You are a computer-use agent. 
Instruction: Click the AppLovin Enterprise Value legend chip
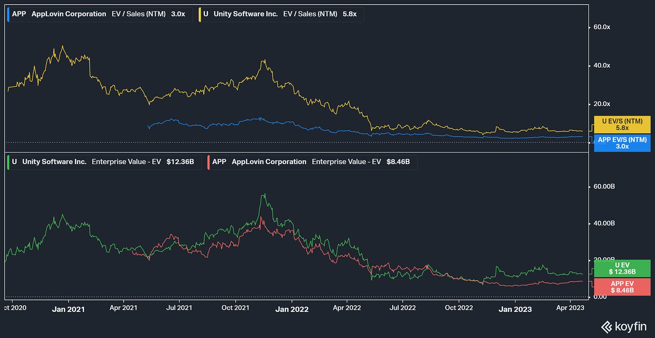(x=312, y=162)
